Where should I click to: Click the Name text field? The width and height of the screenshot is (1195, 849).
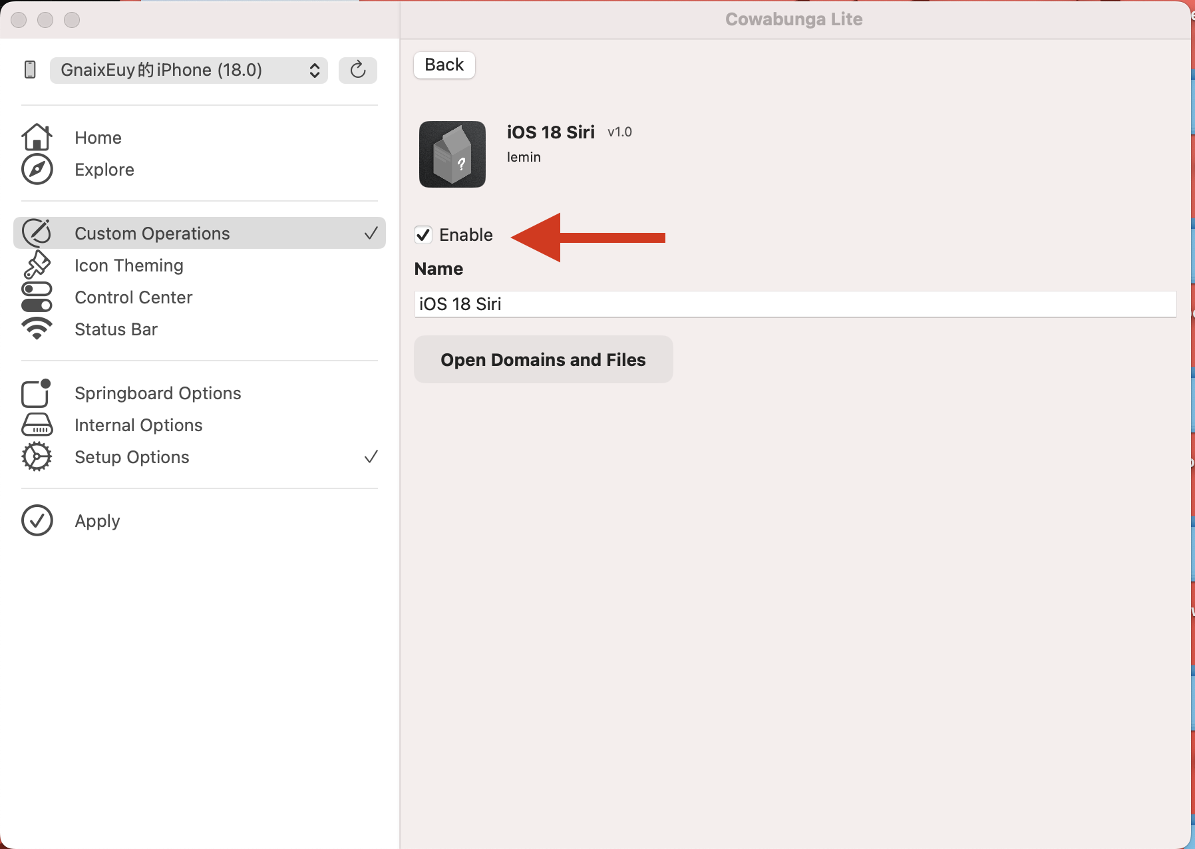(794, 304)
